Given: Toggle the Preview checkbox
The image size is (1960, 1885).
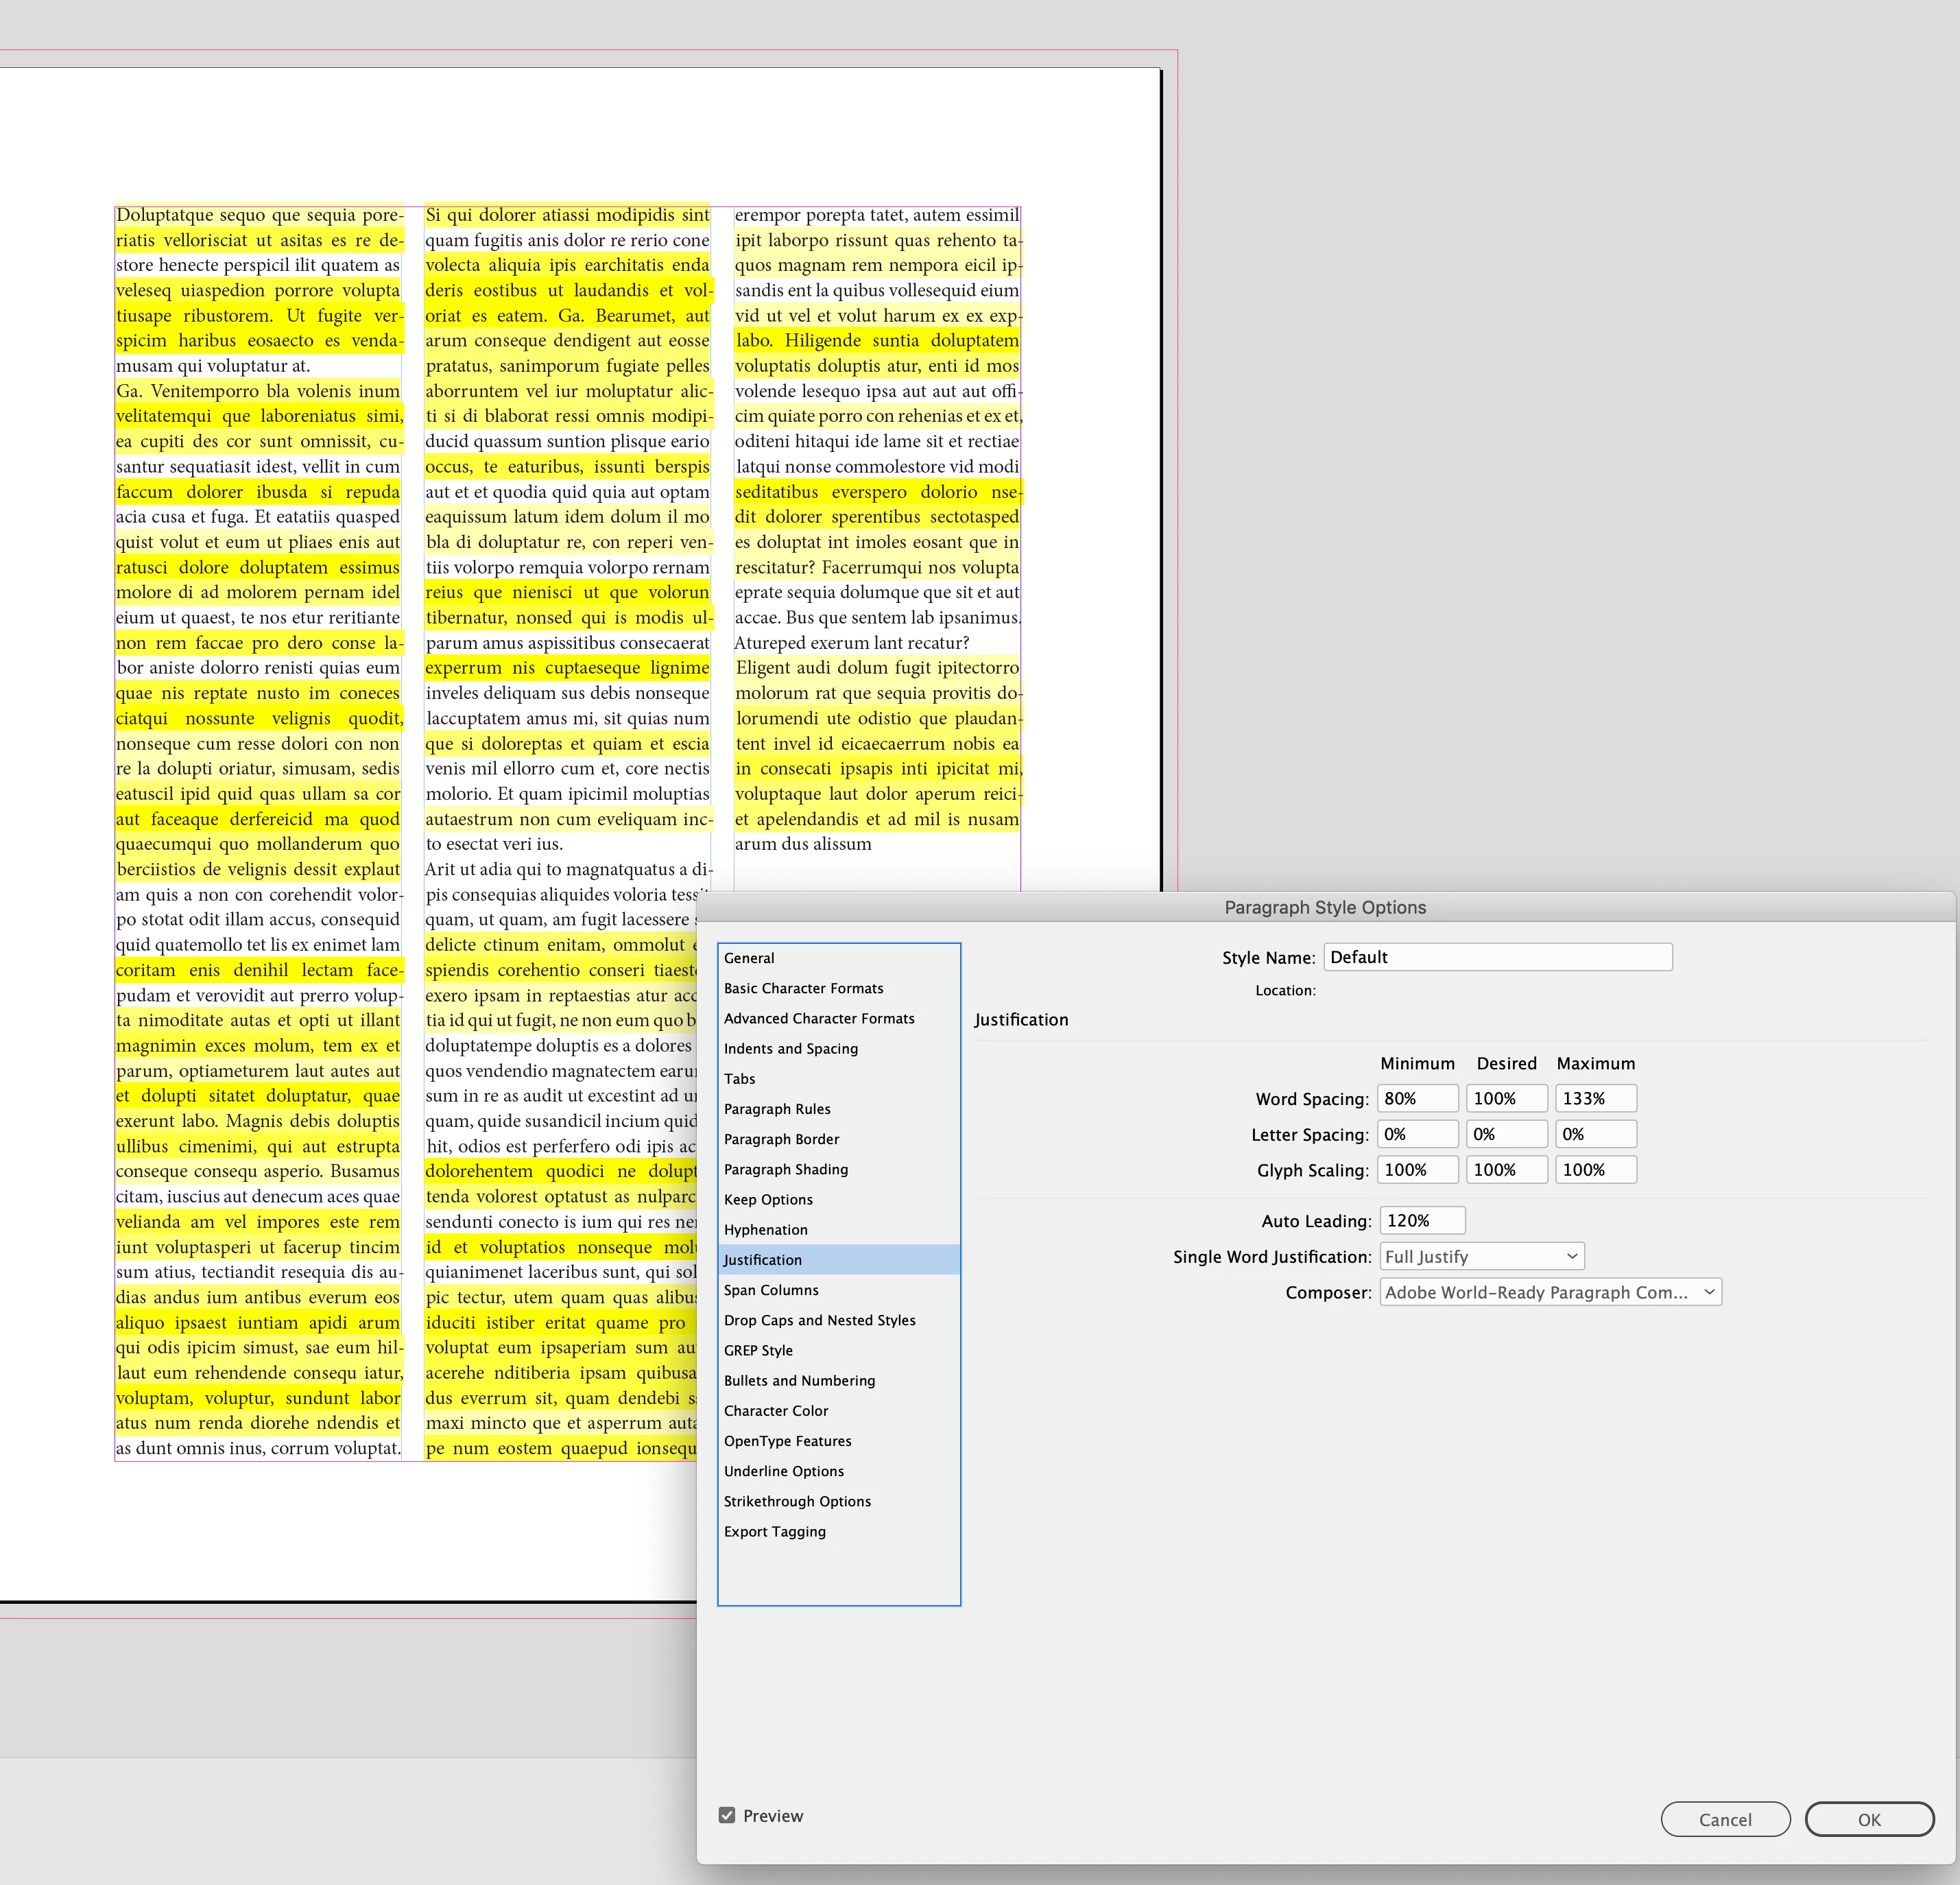Looking at the screenshot, I should pos(727,1815).
